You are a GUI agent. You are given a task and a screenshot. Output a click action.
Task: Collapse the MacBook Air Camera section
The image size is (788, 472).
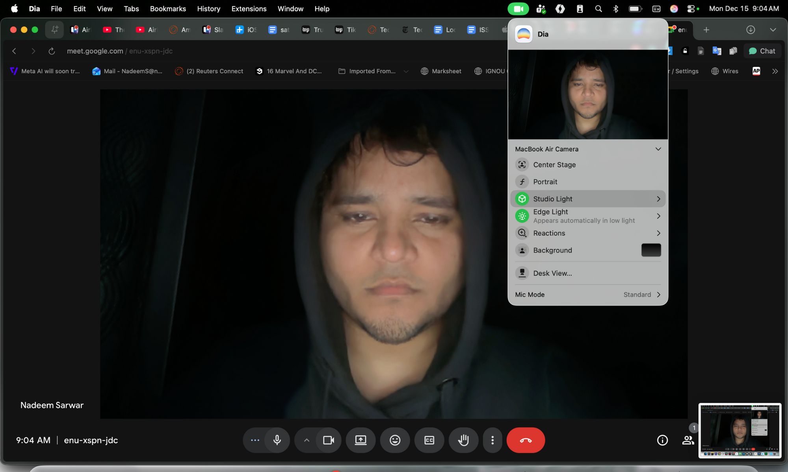pos(658,149)
